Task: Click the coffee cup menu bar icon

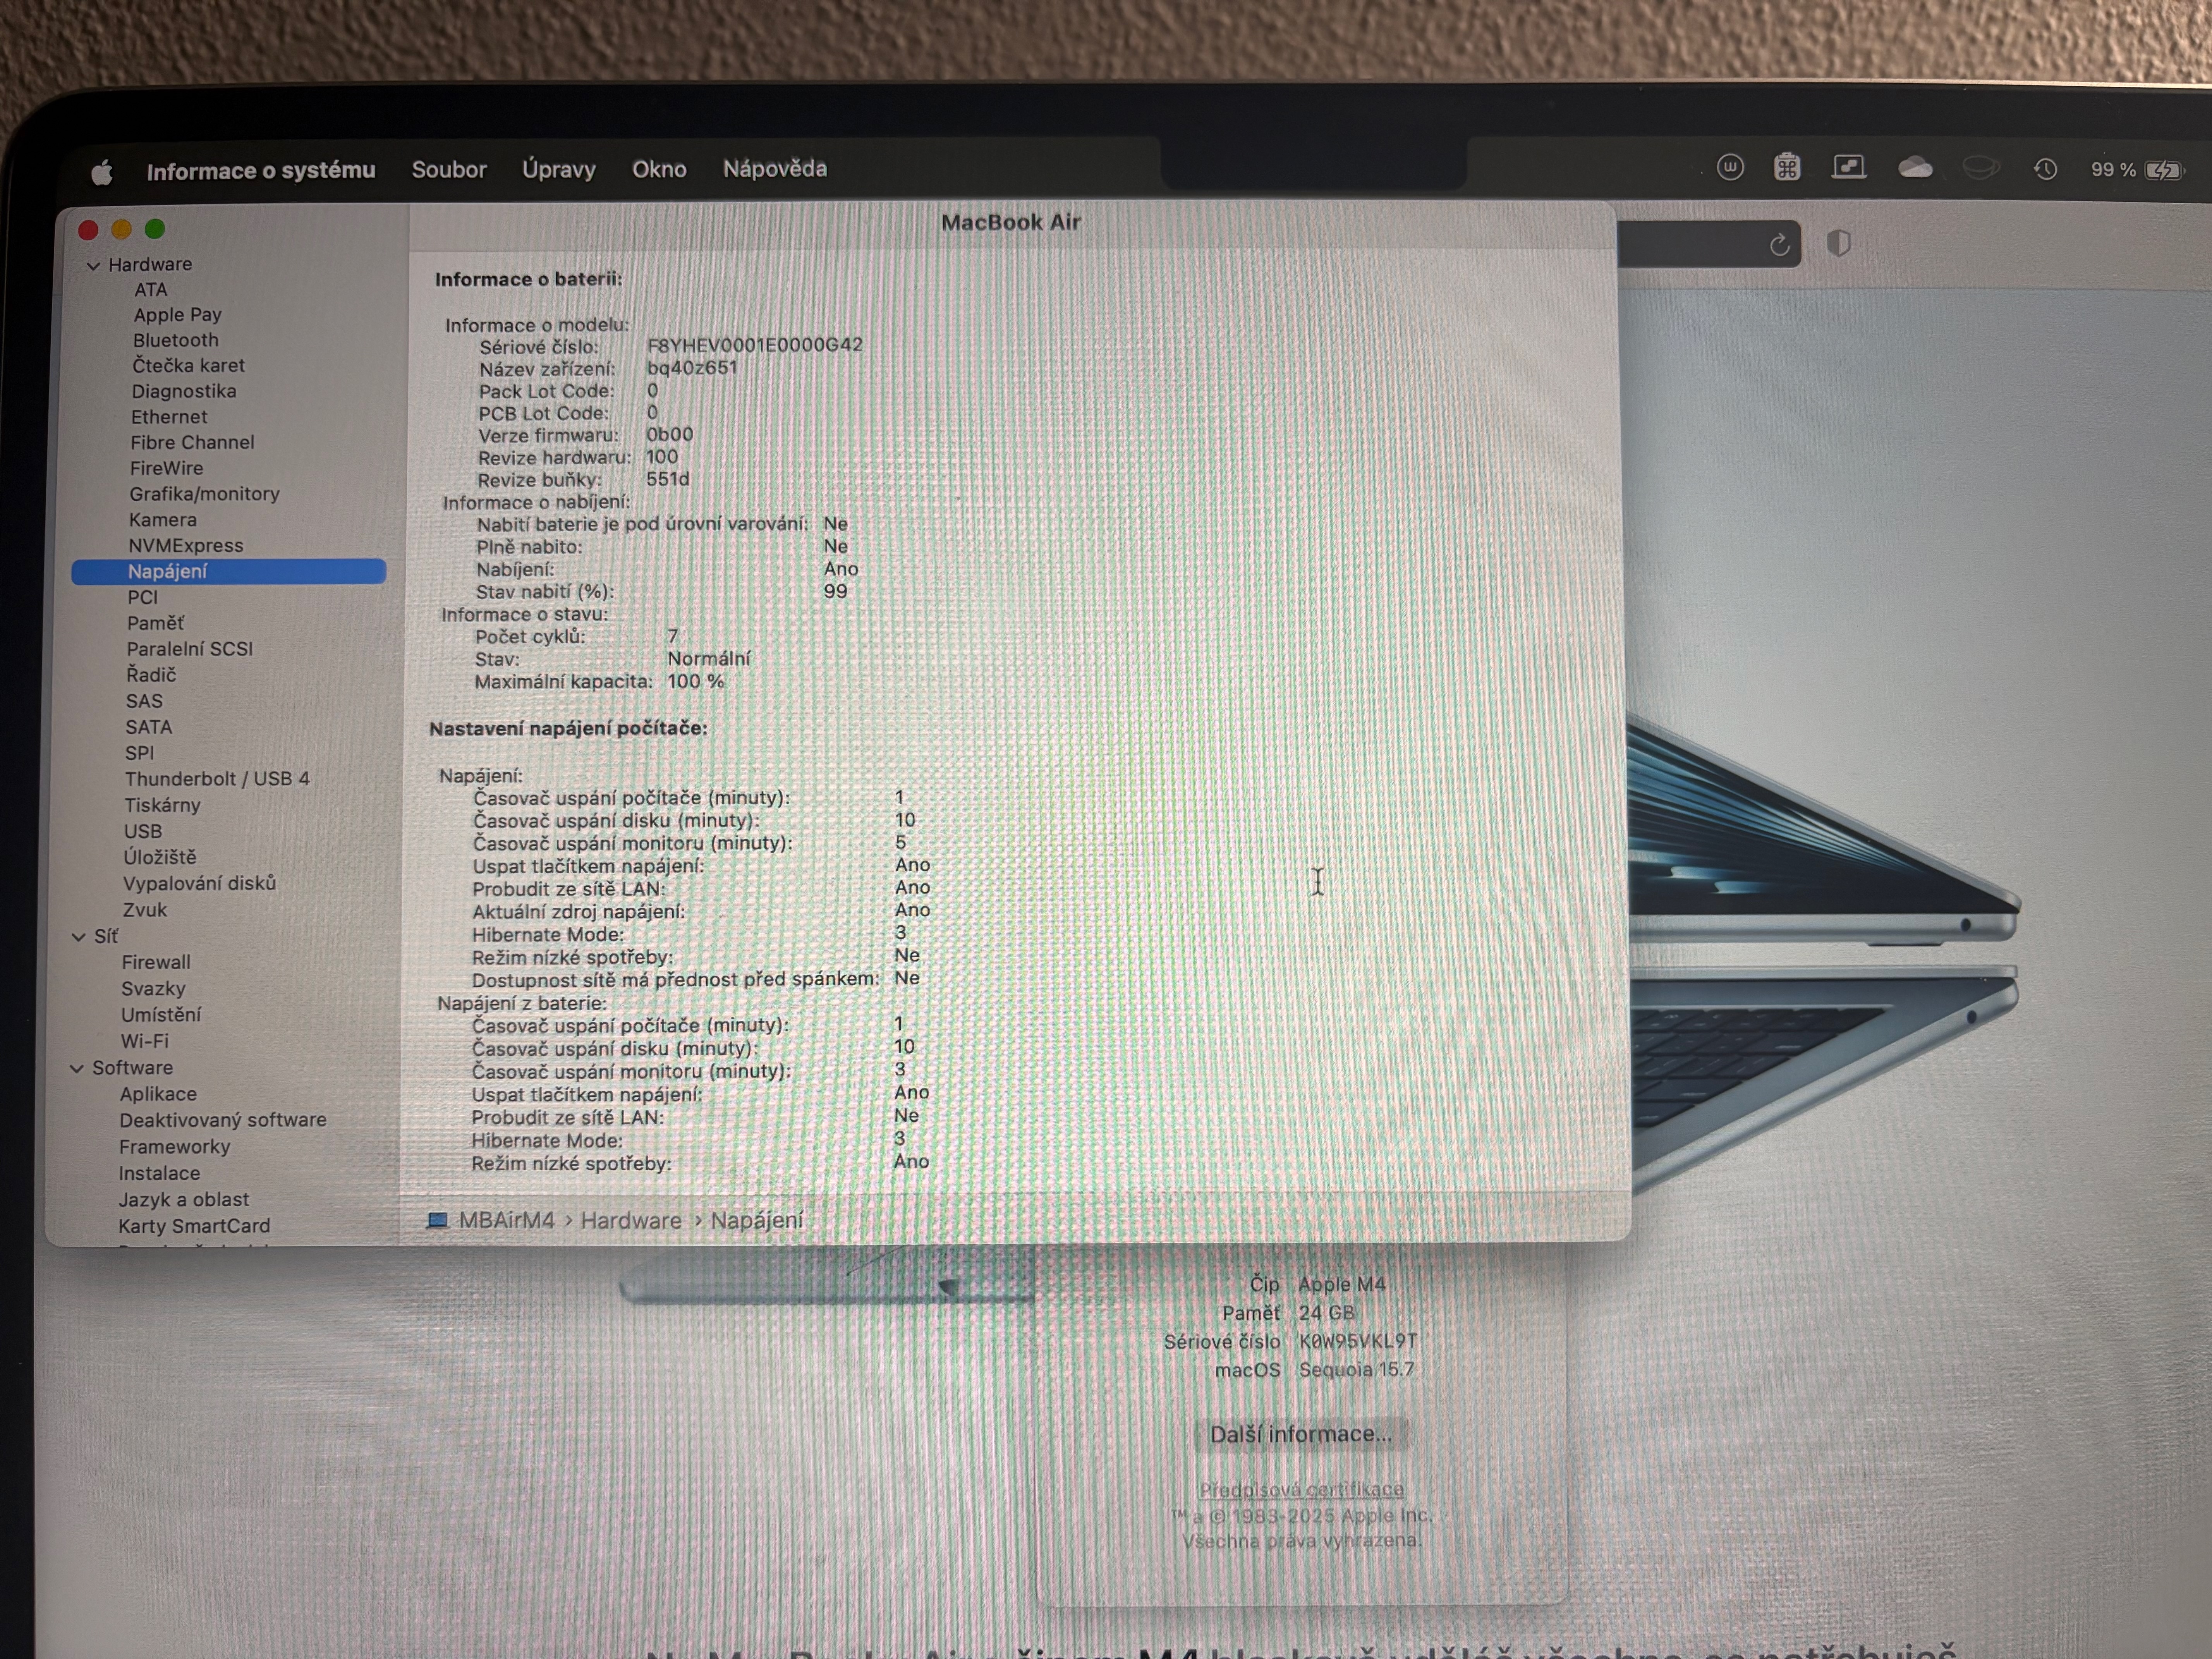Action: tap(1980, 168)
